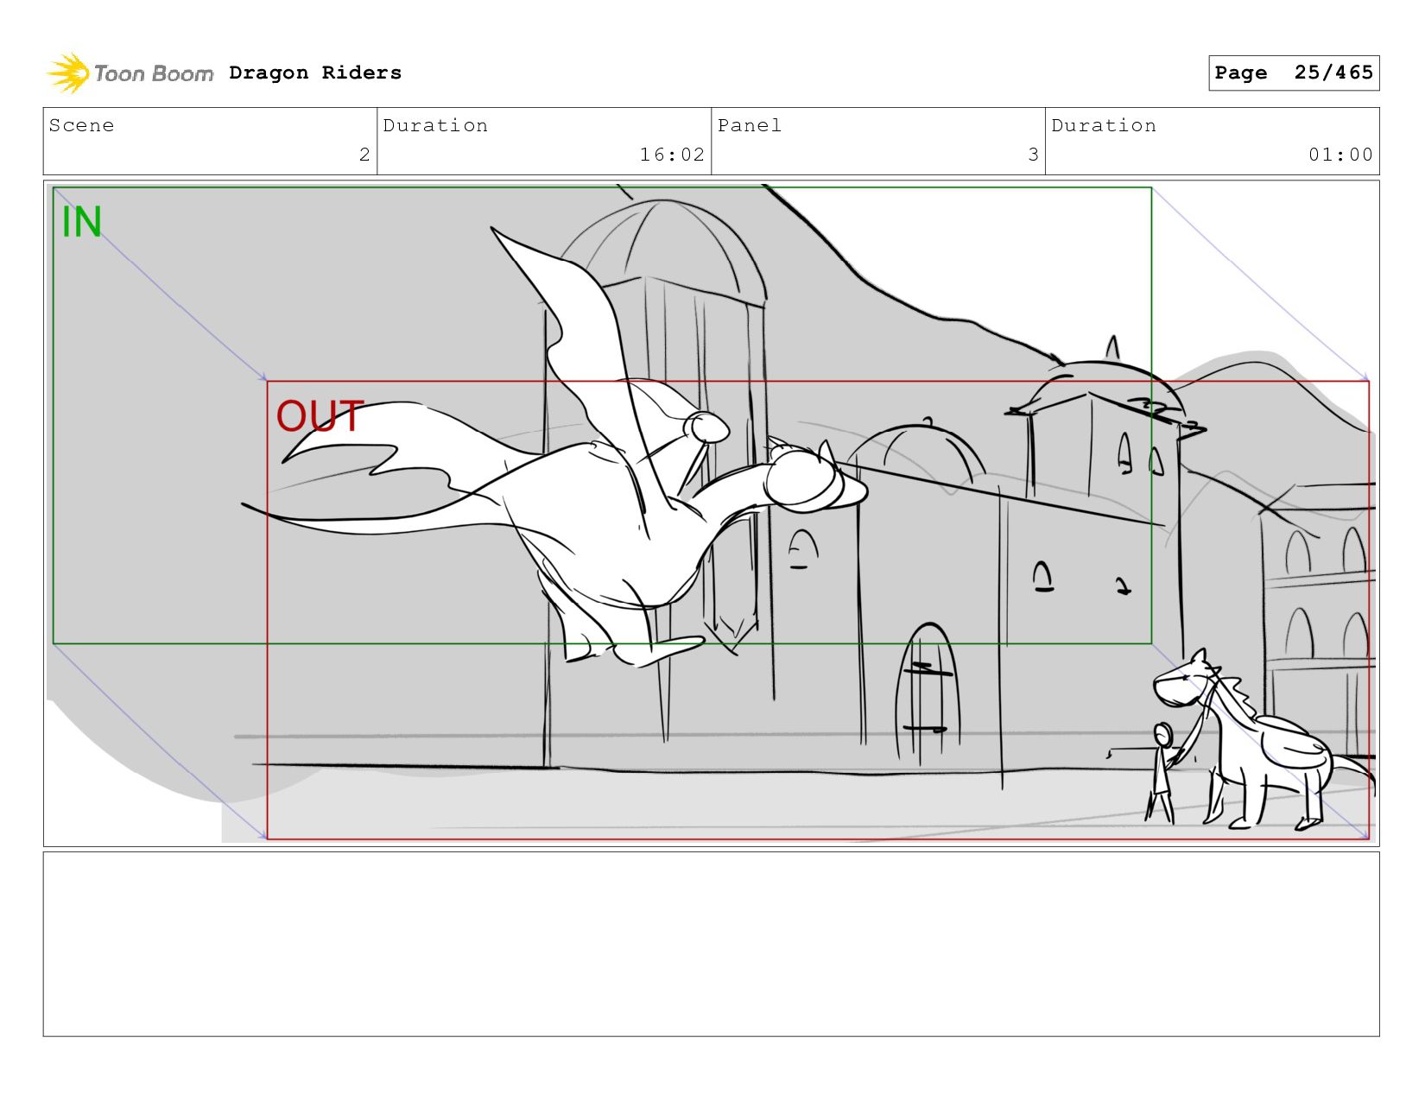1425x1101 pixels.
Task: Click the red 'OUT' camera label
Action: tap(320, 416)
